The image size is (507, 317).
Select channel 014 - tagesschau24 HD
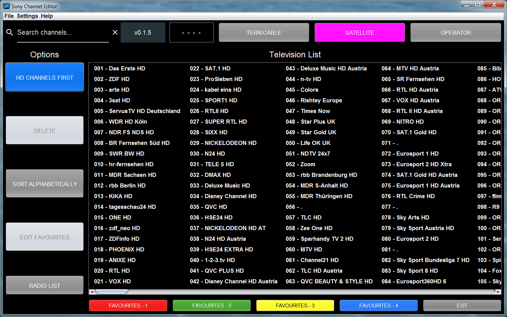[125, 207]
